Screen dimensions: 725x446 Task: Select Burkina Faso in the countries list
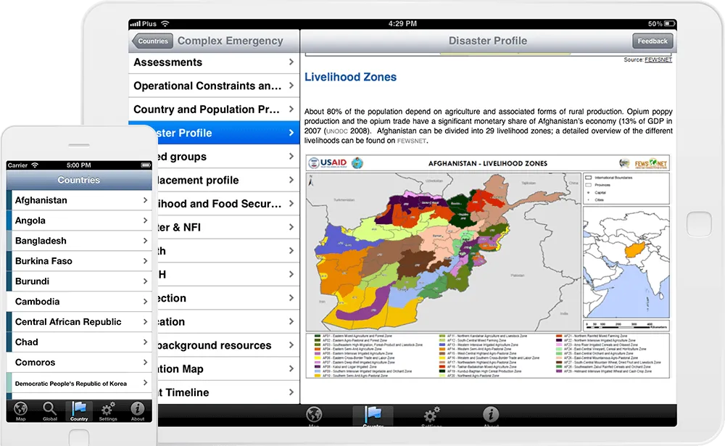point(79,261)
